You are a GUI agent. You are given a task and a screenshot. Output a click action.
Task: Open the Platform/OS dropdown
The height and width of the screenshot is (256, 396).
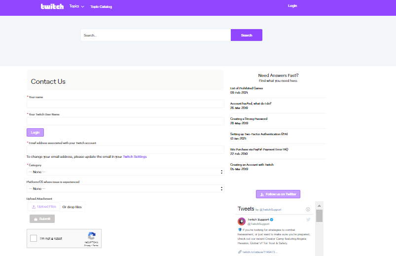[125, 188]
